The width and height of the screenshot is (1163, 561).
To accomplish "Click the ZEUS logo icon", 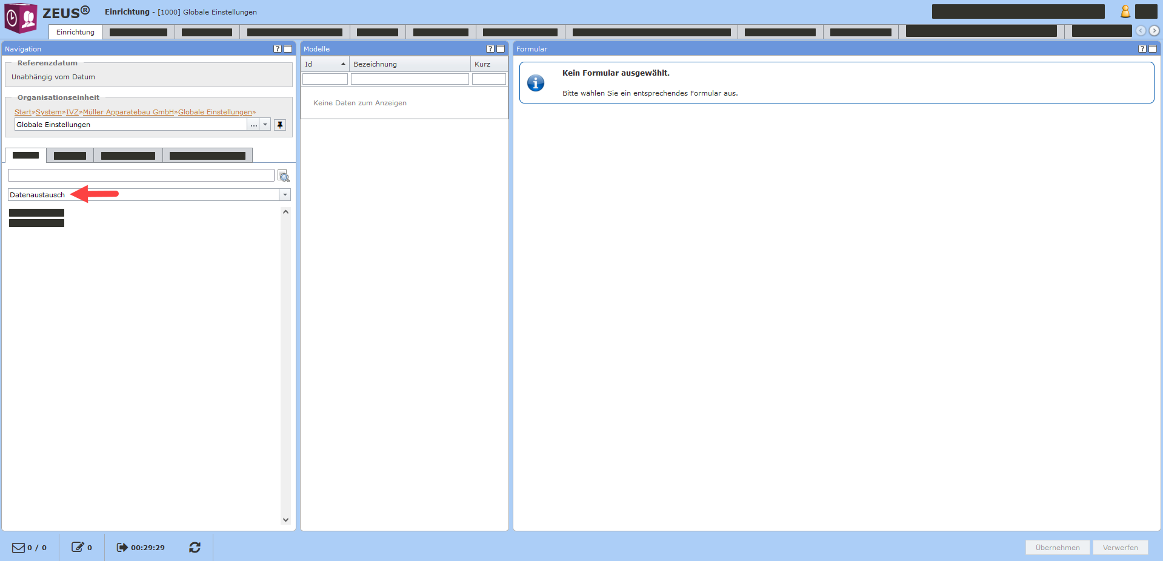I will click(x=21, y=18).
